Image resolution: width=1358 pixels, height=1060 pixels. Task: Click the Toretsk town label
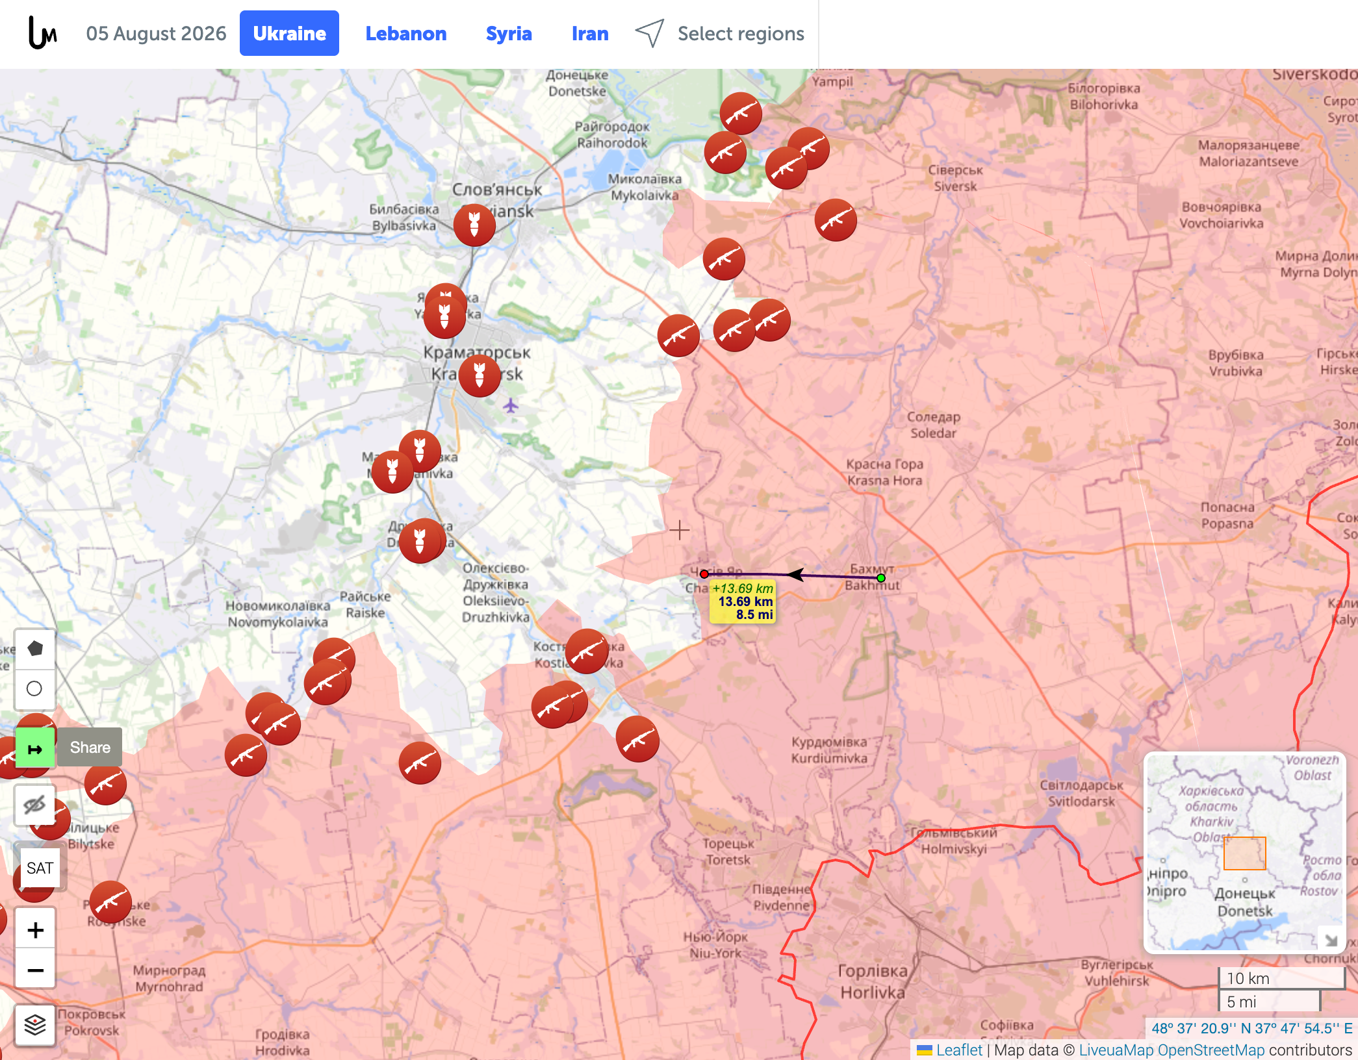[x=728, y=852]
